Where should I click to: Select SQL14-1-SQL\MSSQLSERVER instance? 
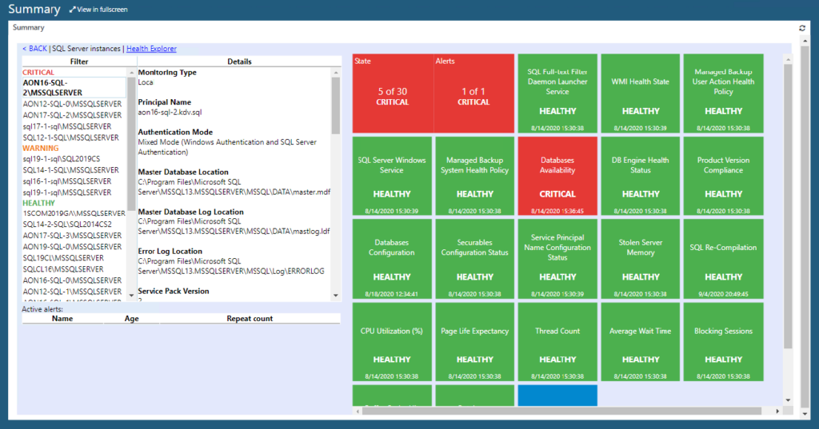pyautogui.click(x=70, y=170)
